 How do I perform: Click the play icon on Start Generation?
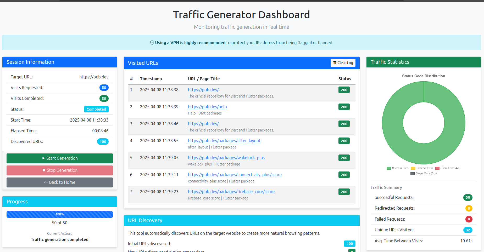pos(43,158)
